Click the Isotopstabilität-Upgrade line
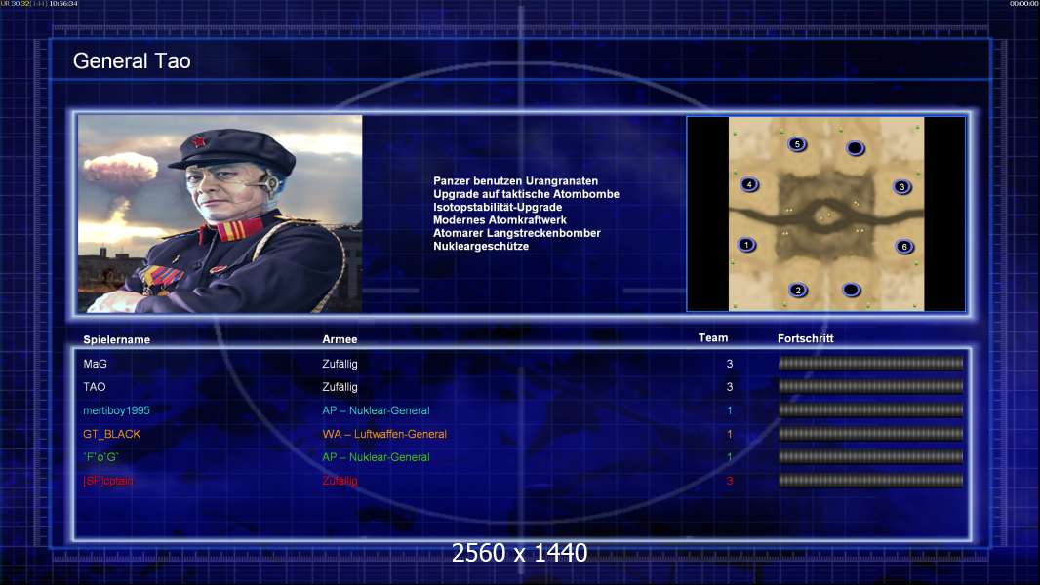This screenshot has width=1040, height=585. (498, 207)
